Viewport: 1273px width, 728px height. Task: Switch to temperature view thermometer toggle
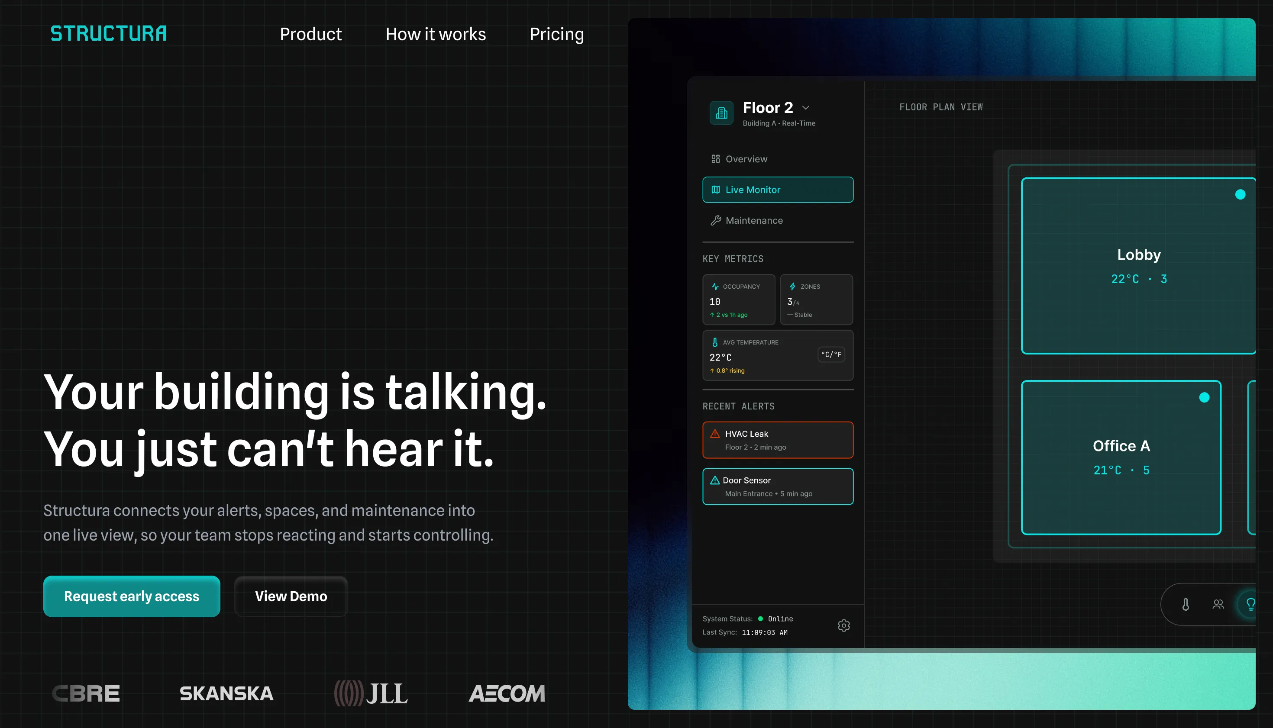point(1186,605)
